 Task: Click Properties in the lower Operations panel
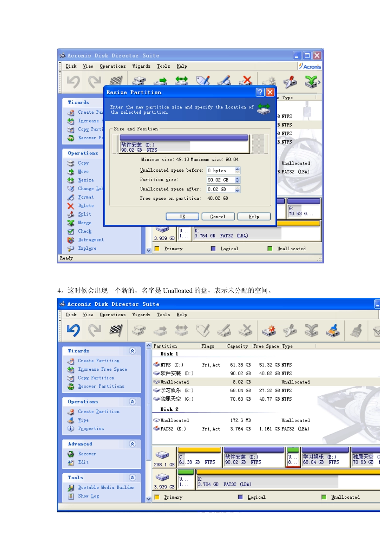[91, 429]
